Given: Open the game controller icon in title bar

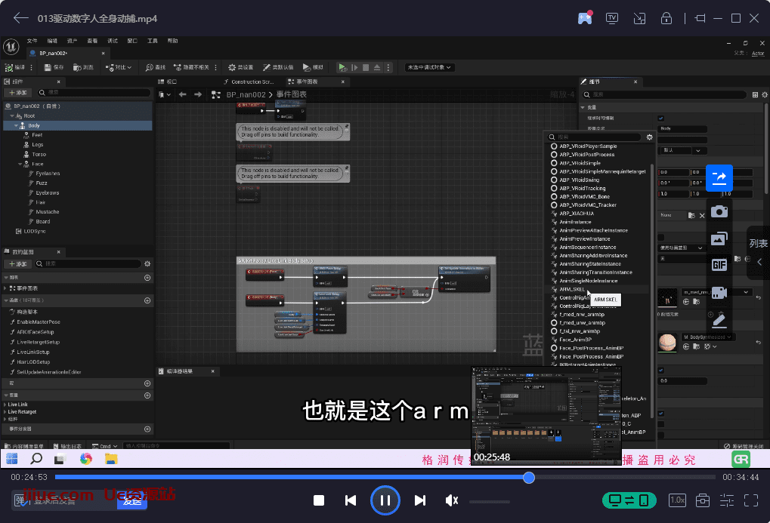Looking at the screenshot, I should click(585, 18).
